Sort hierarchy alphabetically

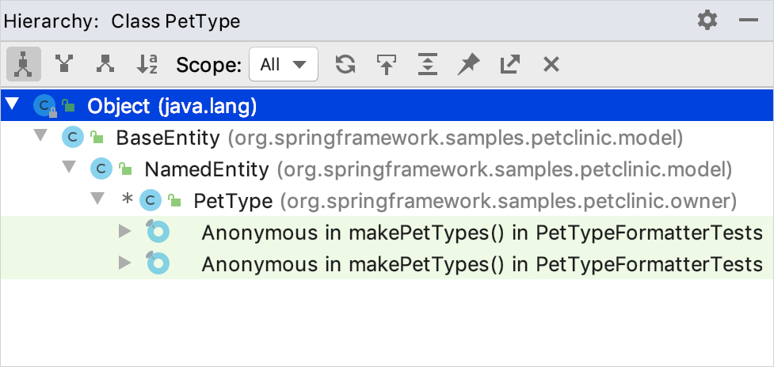(147, 65)
